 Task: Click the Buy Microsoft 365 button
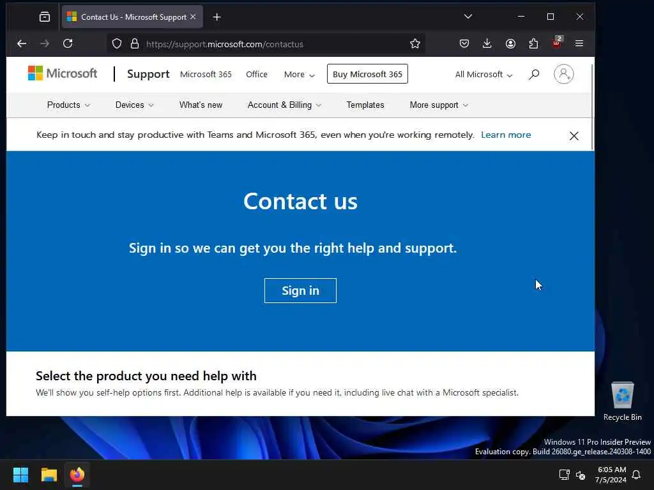coord(367,74)
